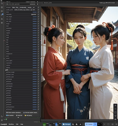Open the nationality japanese dropdown
The width and height of the screenshot is (118, 126).
tap(34, 14)
